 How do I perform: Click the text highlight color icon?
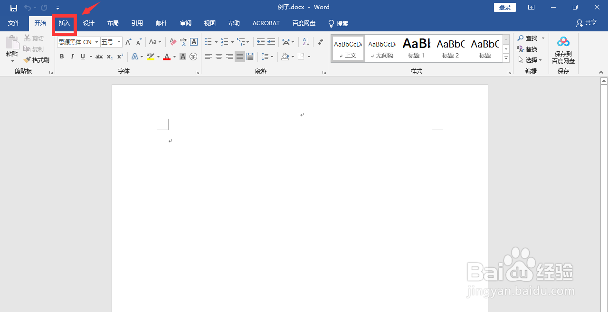pyautogui.click(x=150, y=57)
